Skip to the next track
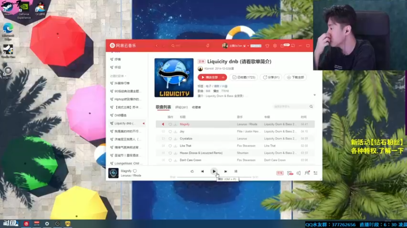Image resolution: width=407 pixels, height=228 pixels. coord(225,171)
